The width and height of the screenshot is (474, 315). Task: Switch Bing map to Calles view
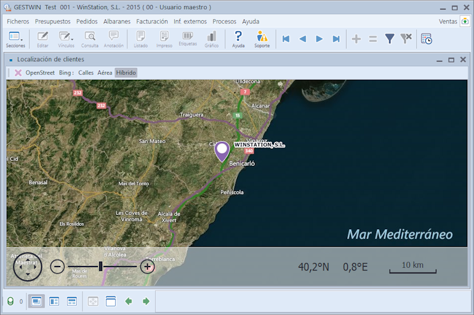pyautogui.click(x=86, y=72)
